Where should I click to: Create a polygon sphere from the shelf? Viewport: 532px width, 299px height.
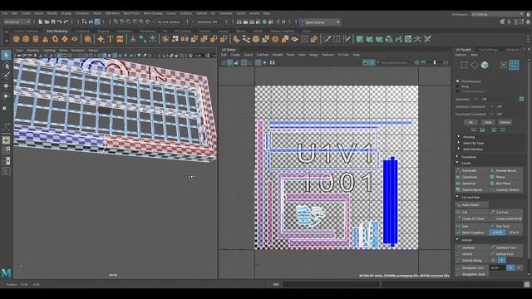point(17,39)
